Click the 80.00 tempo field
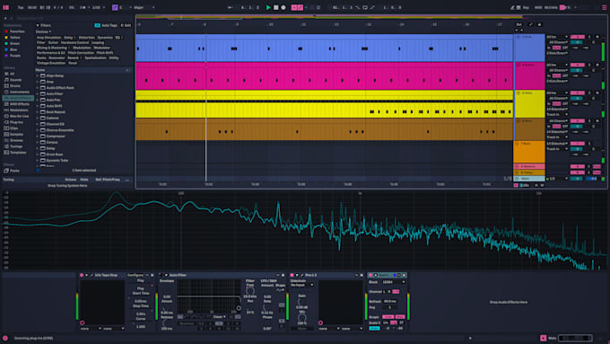This screenshot has width=610, height=344. [32, 7]
